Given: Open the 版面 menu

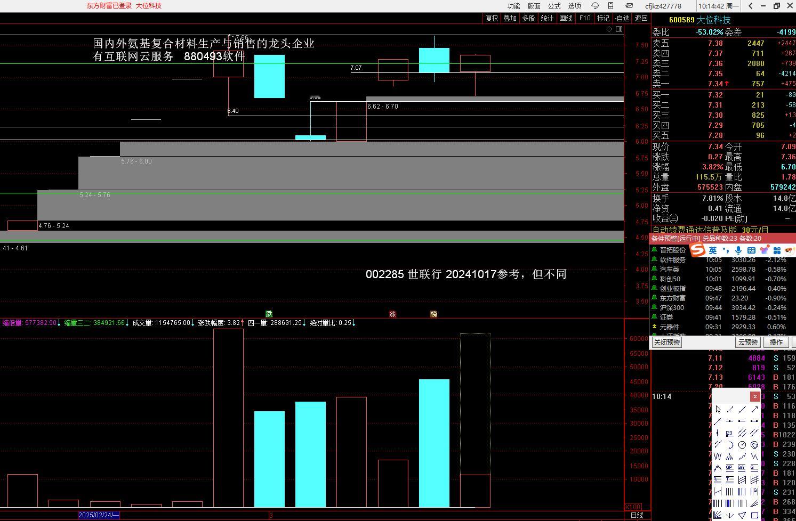Looking at the screenshot, I should (534, 6).
